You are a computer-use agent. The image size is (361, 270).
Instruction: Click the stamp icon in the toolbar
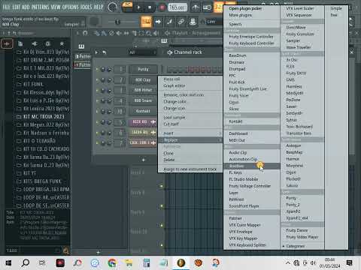(193, 22)
